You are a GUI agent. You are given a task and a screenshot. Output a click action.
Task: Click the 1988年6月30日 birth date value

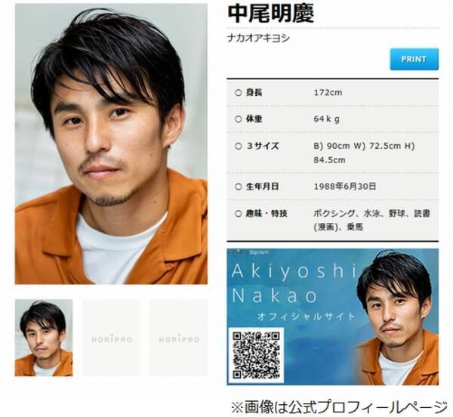[x=345, y=187]
